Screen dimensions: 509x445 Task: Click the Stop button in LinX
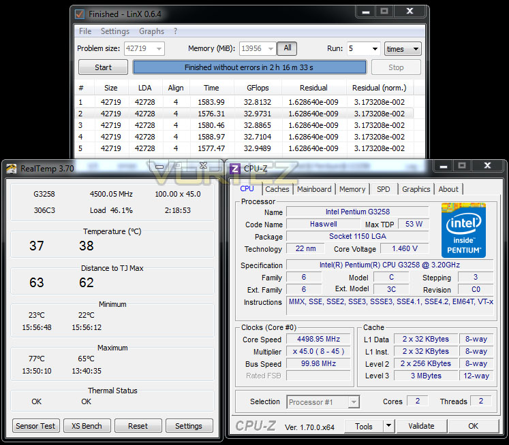click(396, 67)
